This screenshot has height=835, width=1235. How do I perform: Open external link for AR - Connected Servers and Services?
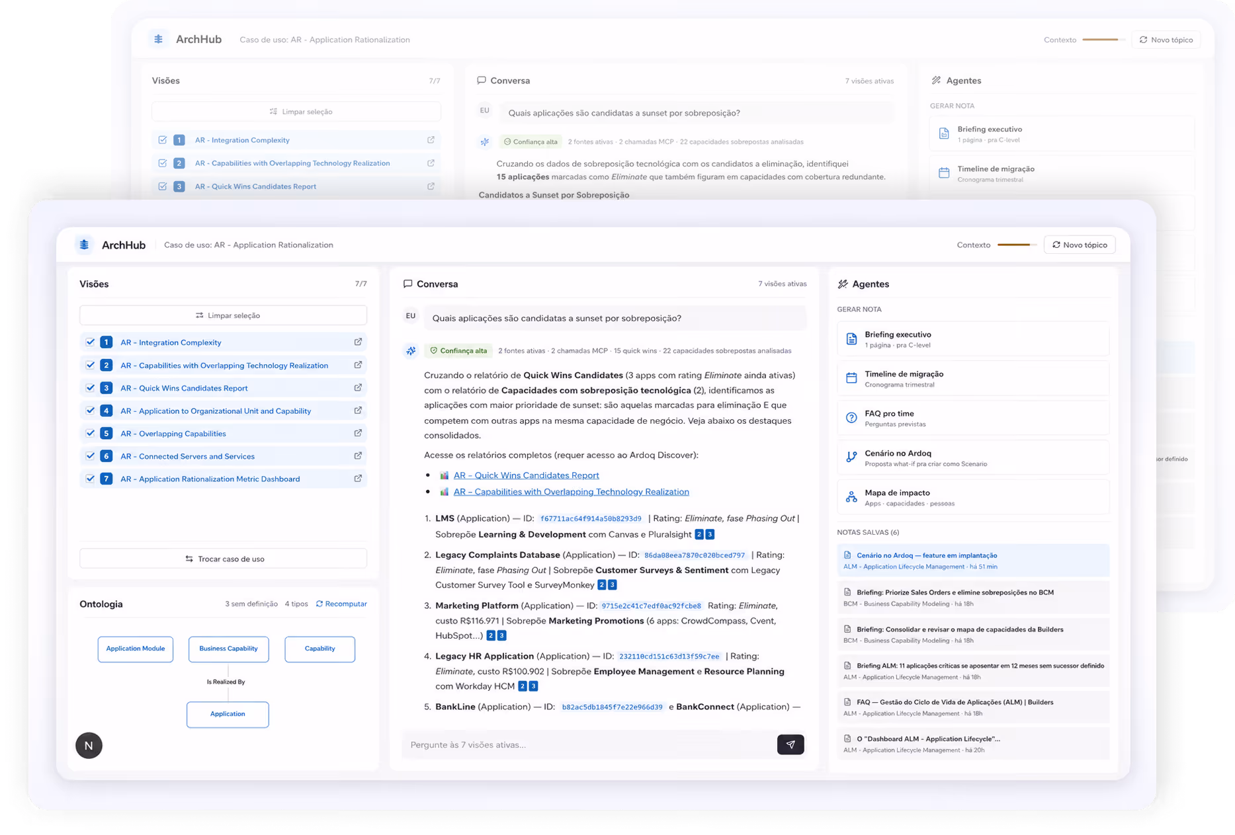coord(358,456)
